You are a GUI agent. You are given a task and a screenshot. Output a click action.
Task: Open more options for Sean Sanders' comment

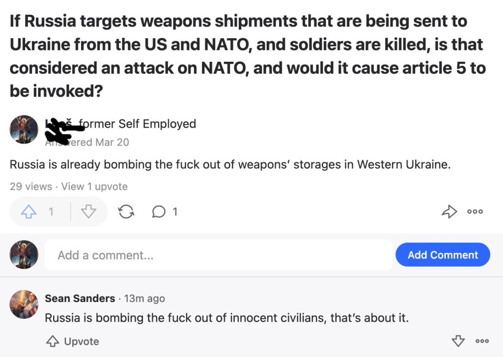click(x=482, y=341)
